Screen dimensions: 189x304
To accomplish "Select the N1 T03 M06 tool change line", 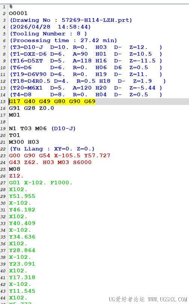I will (42, 129).
